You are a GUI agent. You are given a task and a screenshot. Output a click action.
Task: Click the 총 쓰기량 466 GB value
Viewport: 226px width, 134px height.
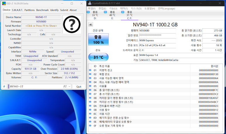tap(213, 35)
